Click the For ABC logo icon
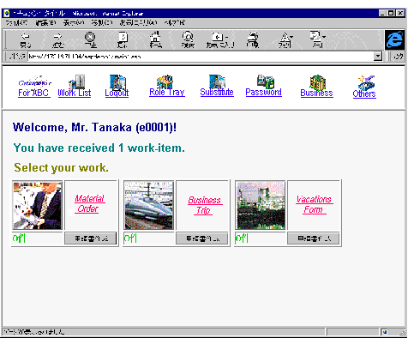 click(34, 81)
